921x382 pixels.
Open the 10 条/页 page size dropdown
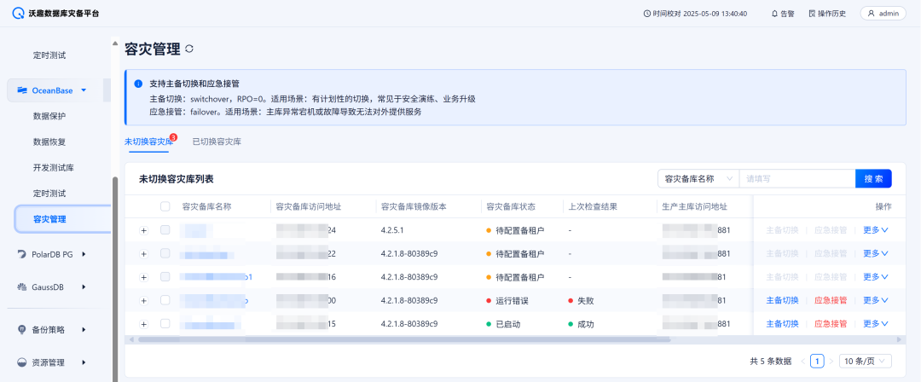[866, 361]
